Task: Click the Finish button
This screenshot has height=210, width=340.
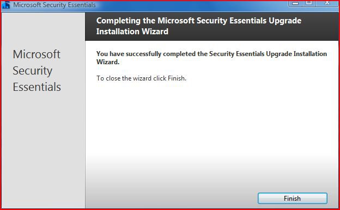Action: (292, 199)
